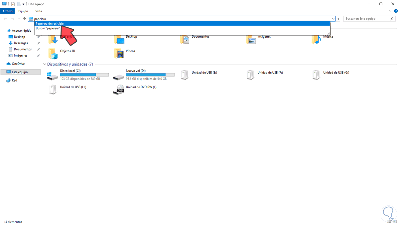Go forward with the right arrow button
Image resolution: width=399 pixels, height=225 pixels.
tap(13, 19)
